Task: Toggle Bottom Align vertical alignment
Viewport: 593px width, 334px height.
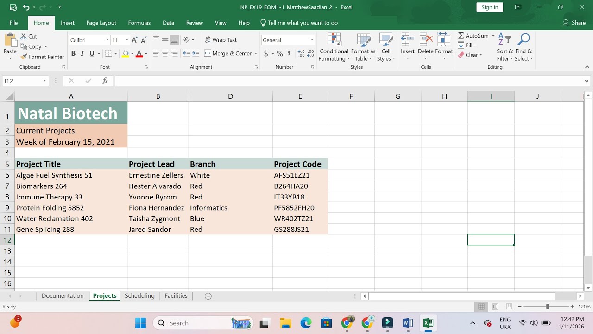Action: [174, 40]
